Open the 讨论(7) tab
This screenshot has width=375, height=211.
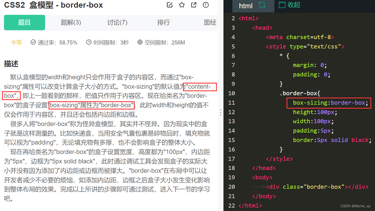(x=117, y=23)
